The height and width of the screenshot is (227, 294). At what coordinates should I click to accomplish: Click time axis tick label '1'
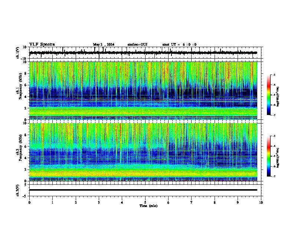pyautogui.click(x=52, y=203)
